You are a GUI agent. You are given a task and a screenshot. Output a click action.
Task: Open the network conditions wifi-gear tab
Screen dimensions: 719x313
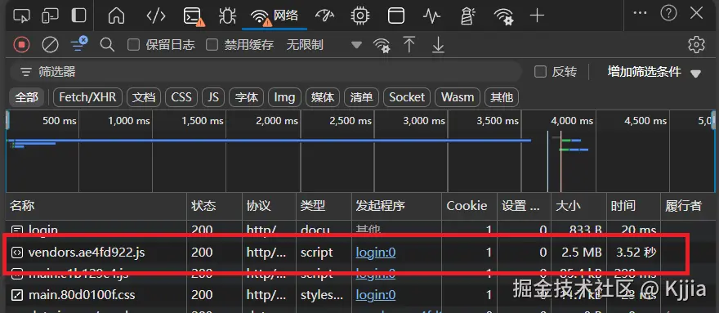pos(503,16)
